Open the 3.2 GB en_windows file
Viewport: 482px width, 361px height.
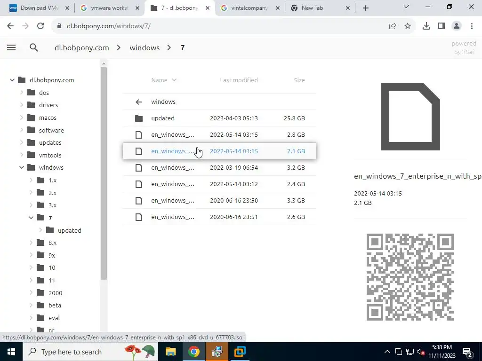(x=219, y=168)
